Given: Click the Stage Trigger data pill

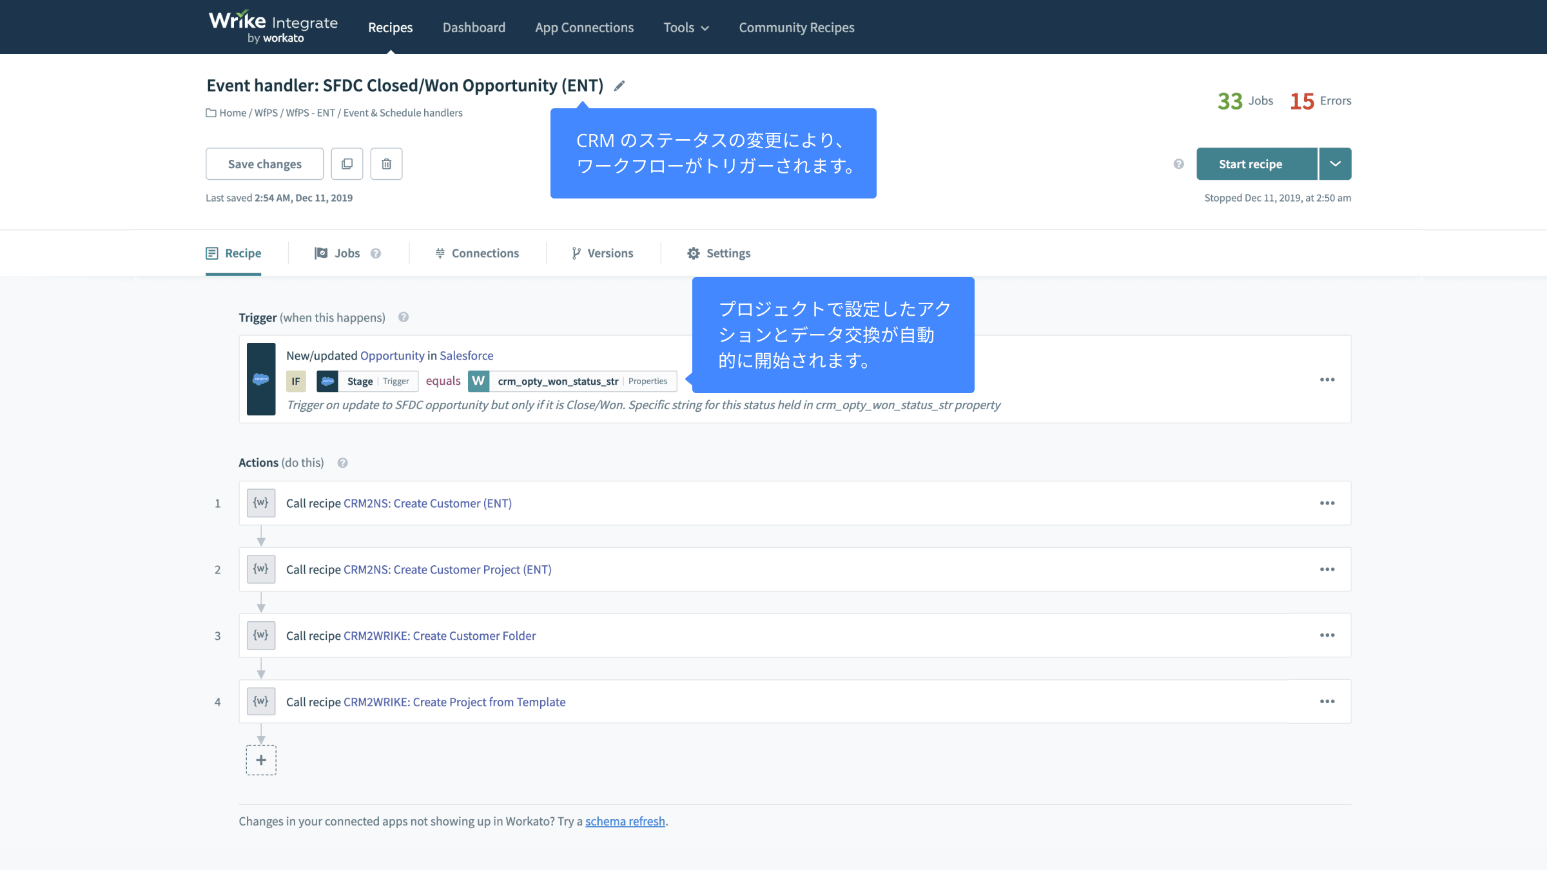Looking at the screenshot, I should pos(367,381).
